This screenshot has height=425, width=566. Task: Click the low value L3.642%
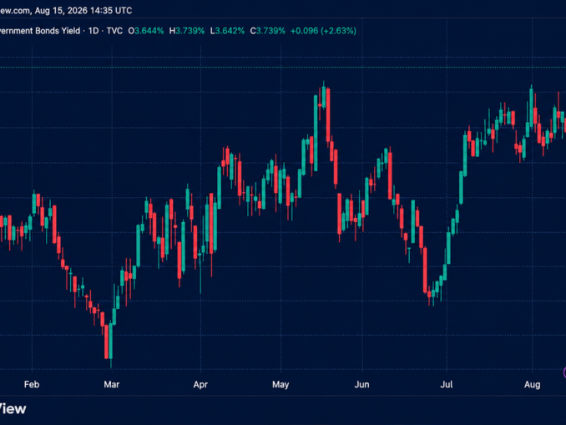[x=227, y=31]
